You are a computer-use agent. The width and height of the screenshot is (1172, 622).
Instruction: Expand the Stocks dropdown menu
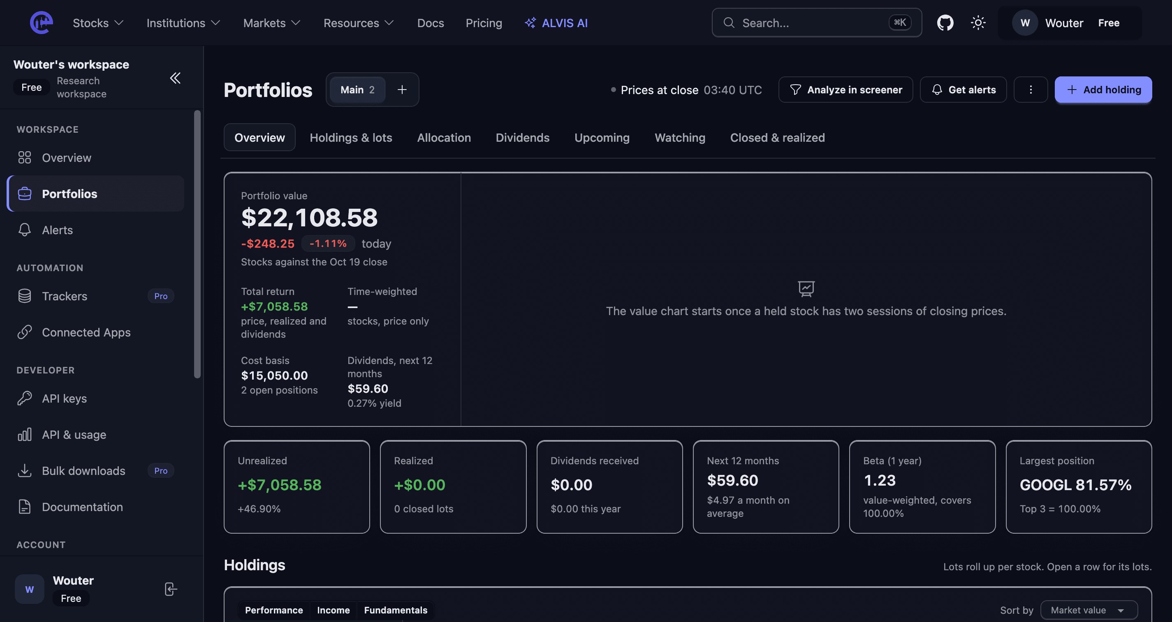[98, 23]
